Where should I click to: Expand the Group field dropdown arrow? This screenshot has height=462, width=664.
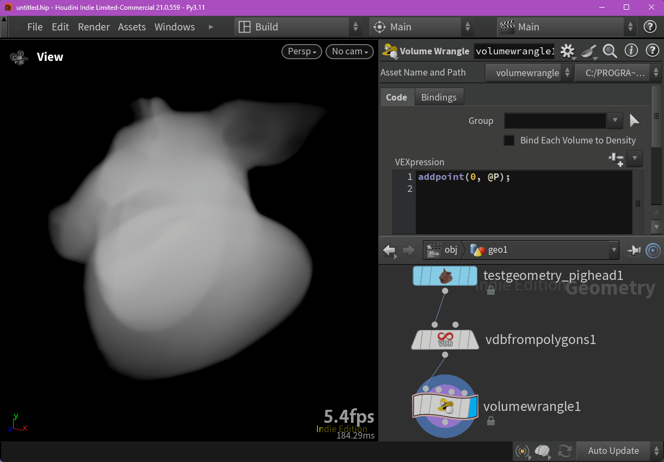(x=614, y=120)
